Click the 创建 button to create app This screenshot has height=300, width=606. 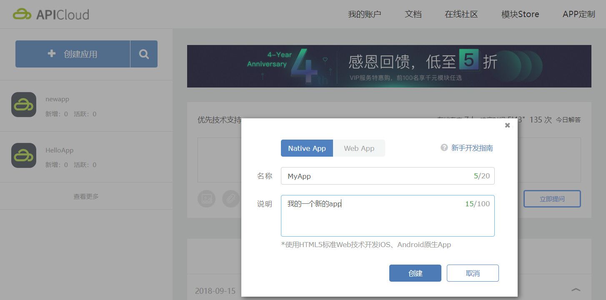coord(415,273)
